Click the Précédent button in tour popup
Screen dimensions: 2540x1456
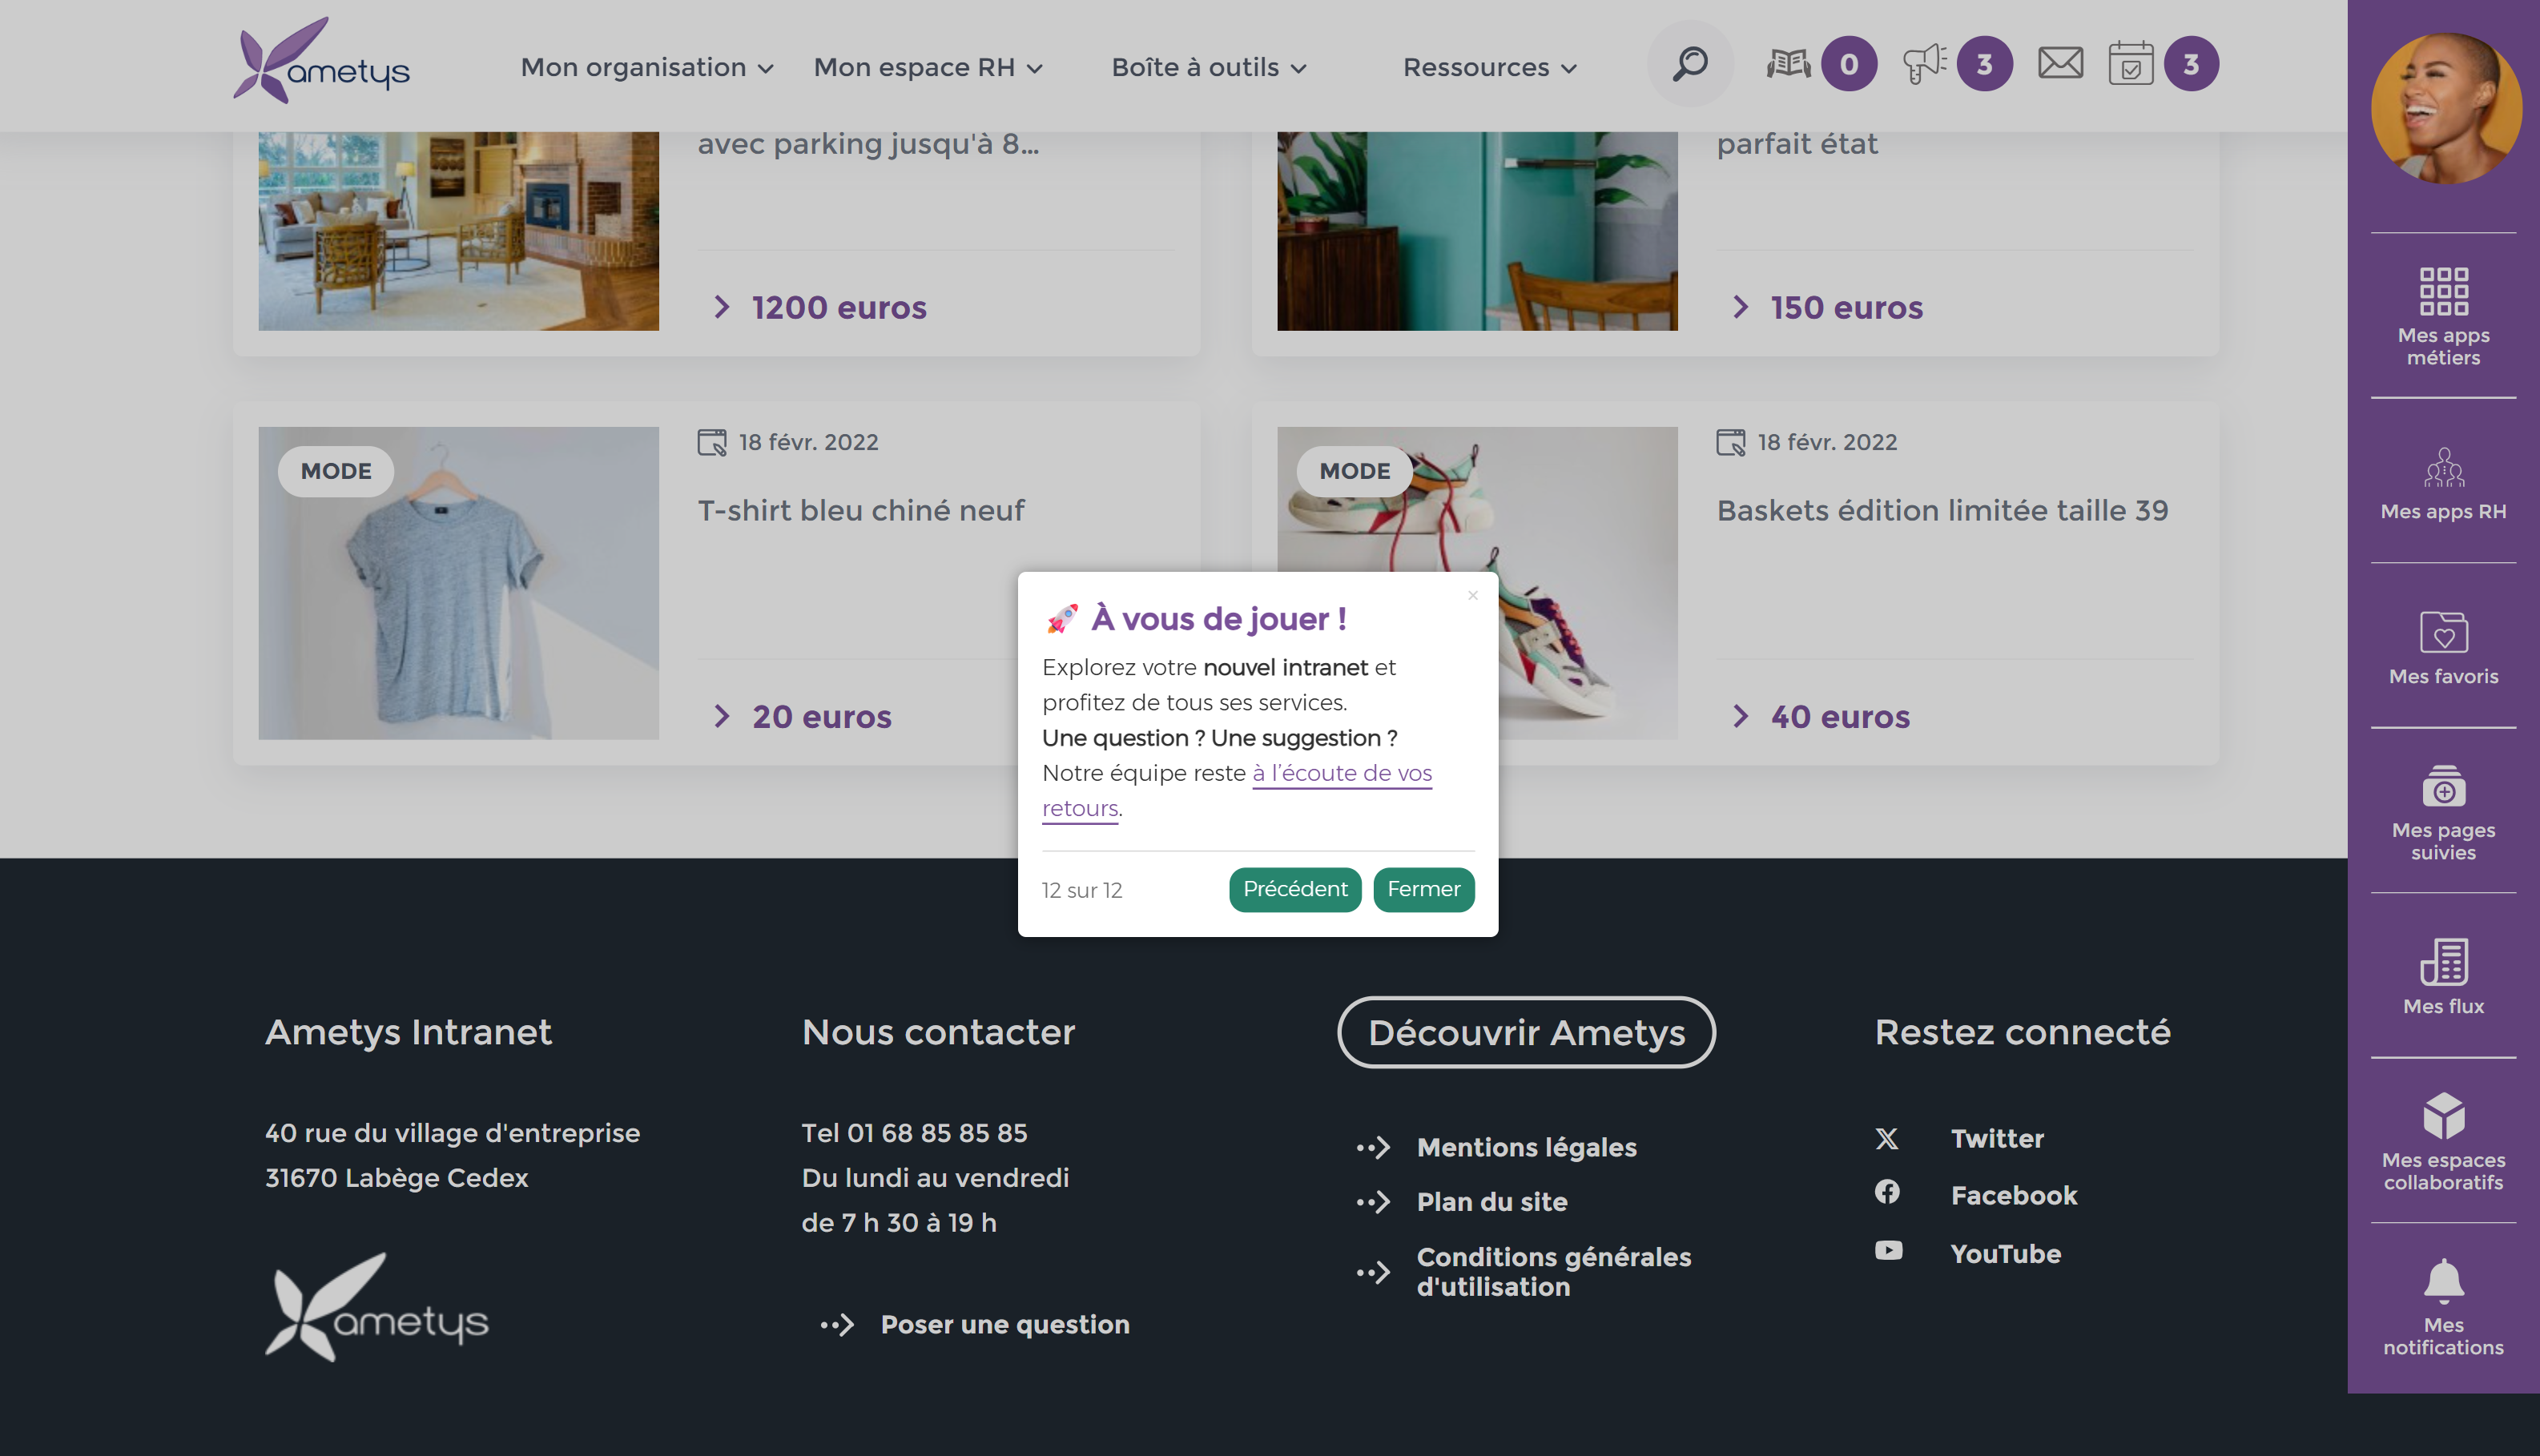[x=1294, y=889]
